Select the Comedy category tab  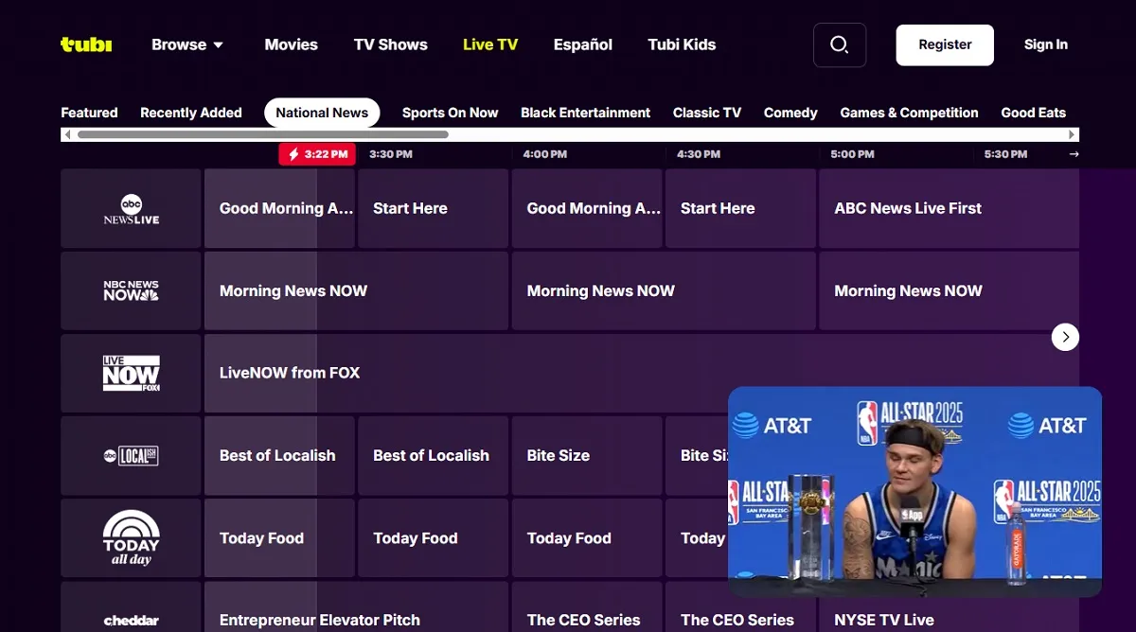790,113
